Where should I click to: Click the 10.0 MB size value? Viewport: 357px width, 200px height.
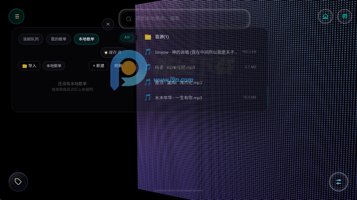249,97
